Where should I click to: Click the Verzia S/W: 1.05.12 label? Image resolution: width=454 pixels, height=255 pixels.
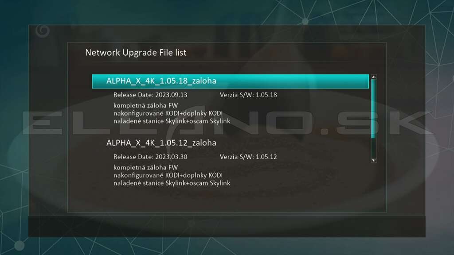tap(248, 157)
